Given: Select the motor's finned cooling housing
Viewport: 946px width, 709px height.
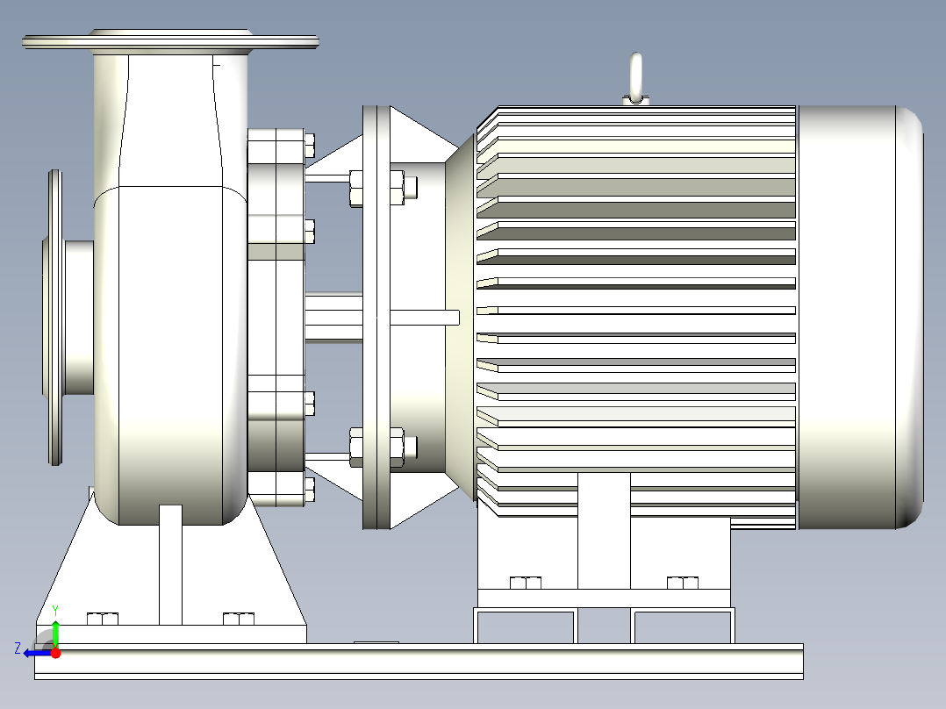Looking at the screenshot, I should [x=636, y=318].
